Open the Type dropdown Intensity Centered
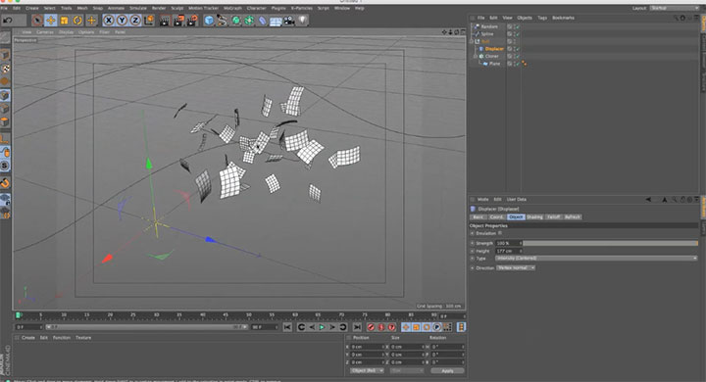The width and height of the screenshot is (706, 382). click(596, 259)
